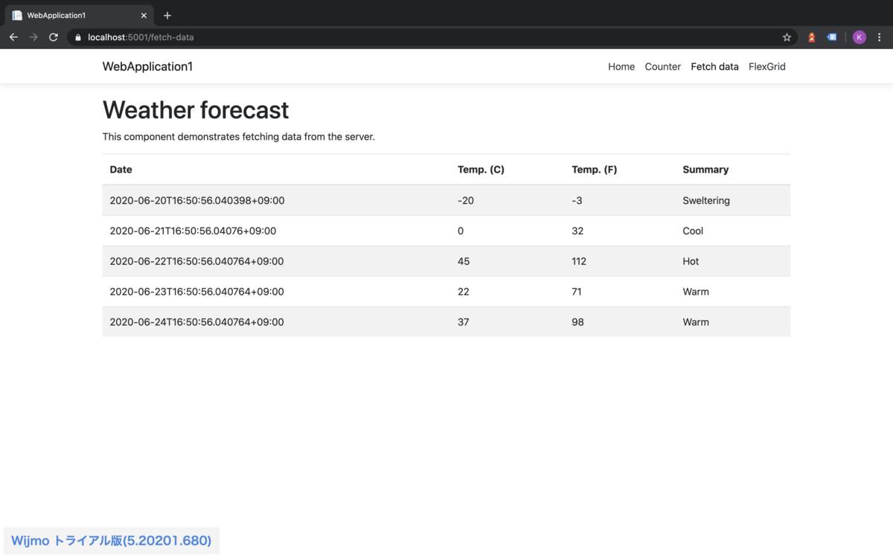Click the Weather forecast heading
Viewport: 893px width, 558px height.
pyautogui.click(x=196, y=110)
